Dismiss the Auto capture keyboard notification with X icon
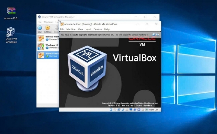This screenshot has width=217, height=134. pos(154,35)
